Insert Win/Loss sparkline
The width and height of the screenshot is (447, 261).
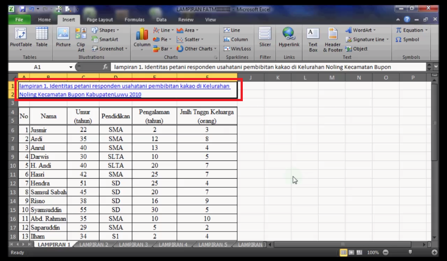(x=237, y=49)
